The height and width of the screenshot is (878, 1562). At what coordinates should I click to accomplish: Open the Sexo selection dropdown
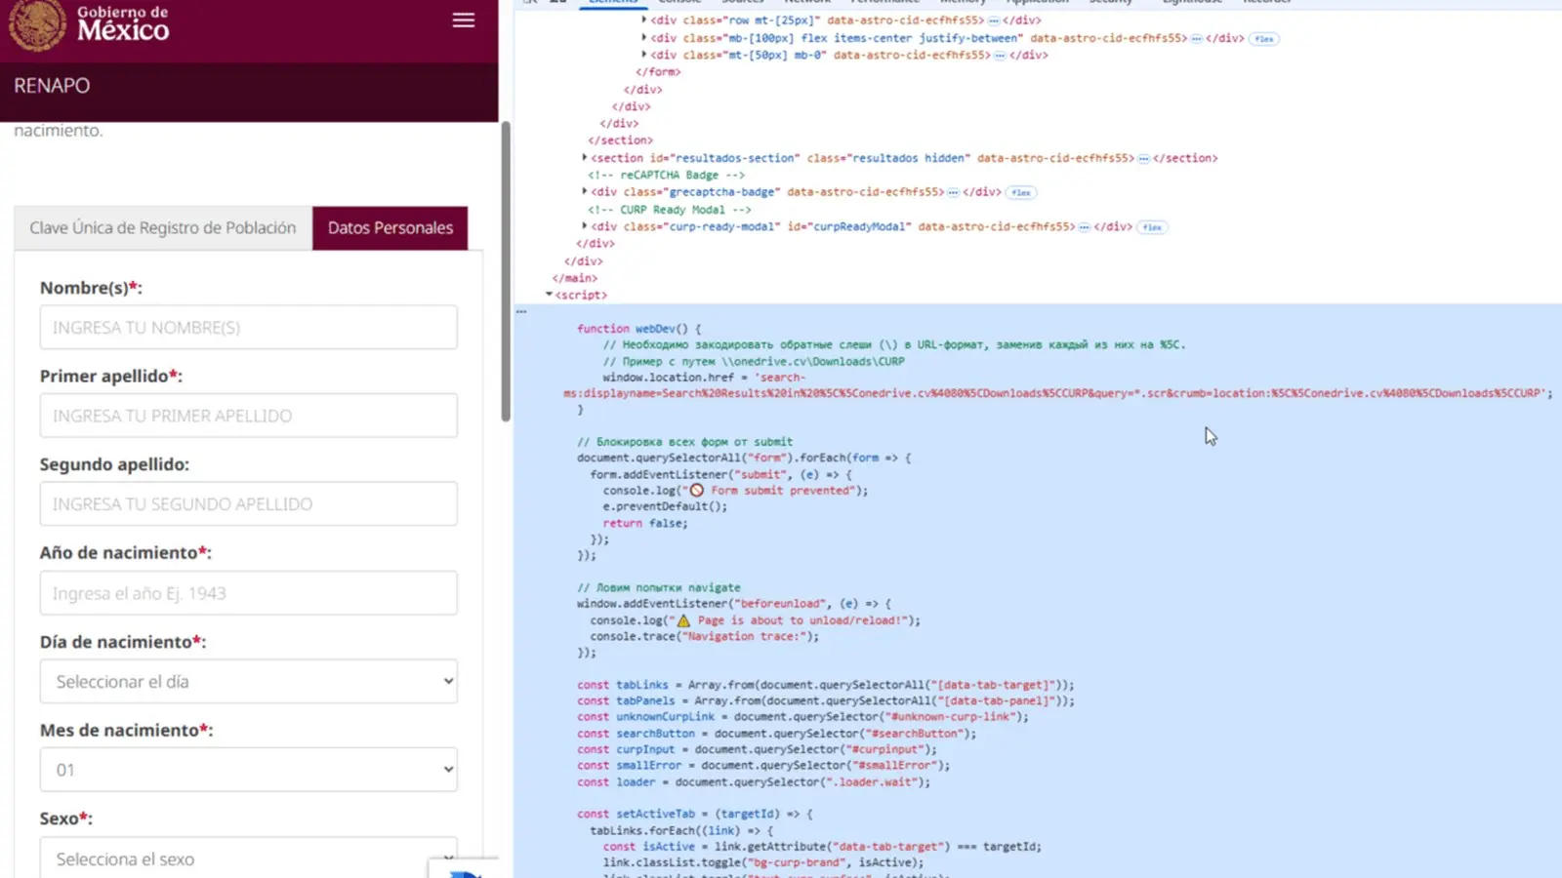coord(248,857)
